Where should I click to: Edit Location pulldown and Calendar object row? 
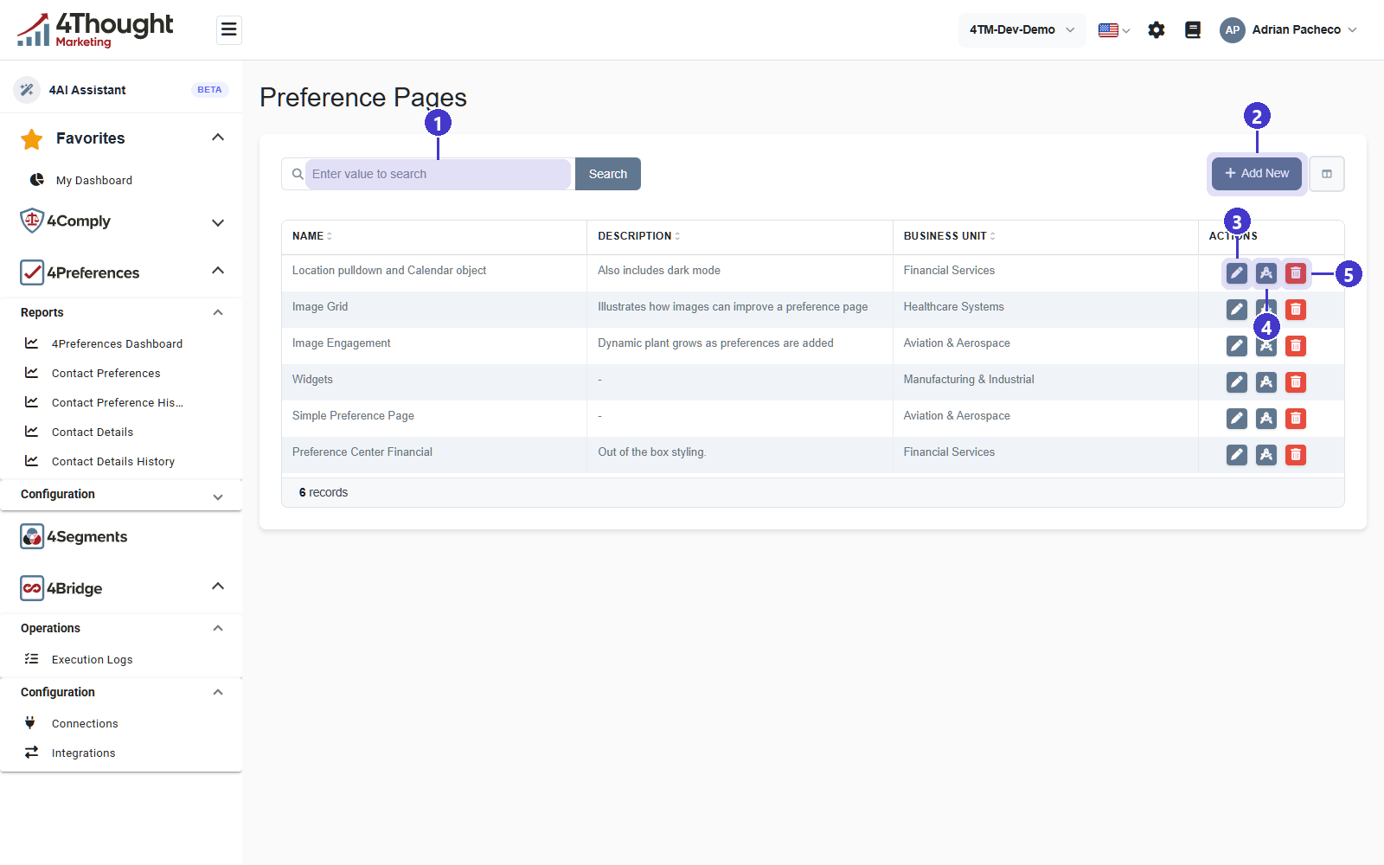(x=1237, y=273)
